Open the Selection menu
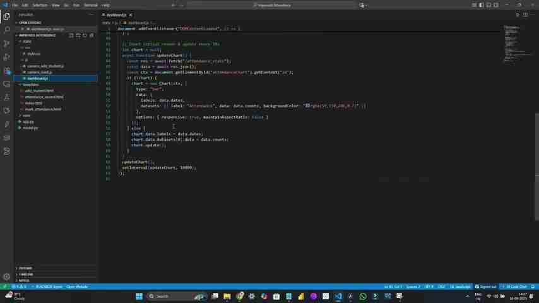 tap(40, 5)
